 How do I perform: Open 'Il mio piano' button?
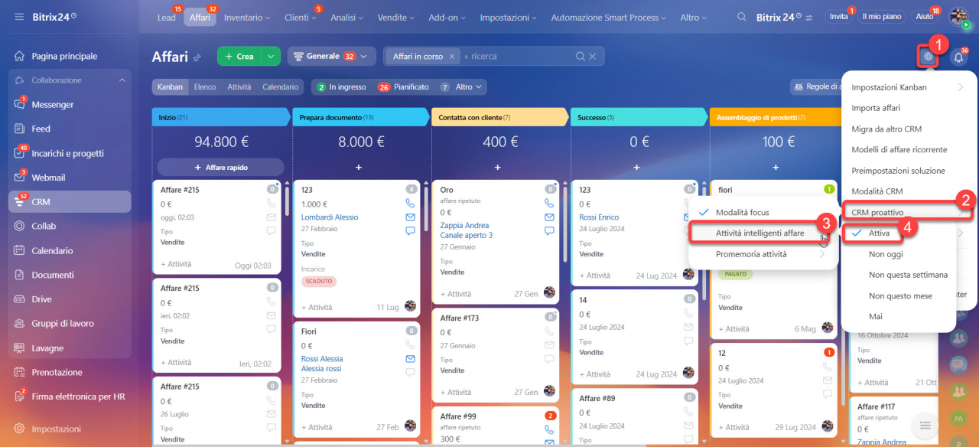tap(882, 17)
